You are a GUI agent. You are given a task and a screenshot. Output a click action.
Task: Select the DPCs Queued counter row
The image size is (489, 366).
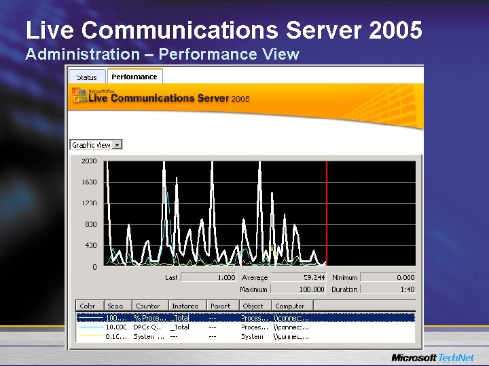pyautogui.click(x=246, y=327)
